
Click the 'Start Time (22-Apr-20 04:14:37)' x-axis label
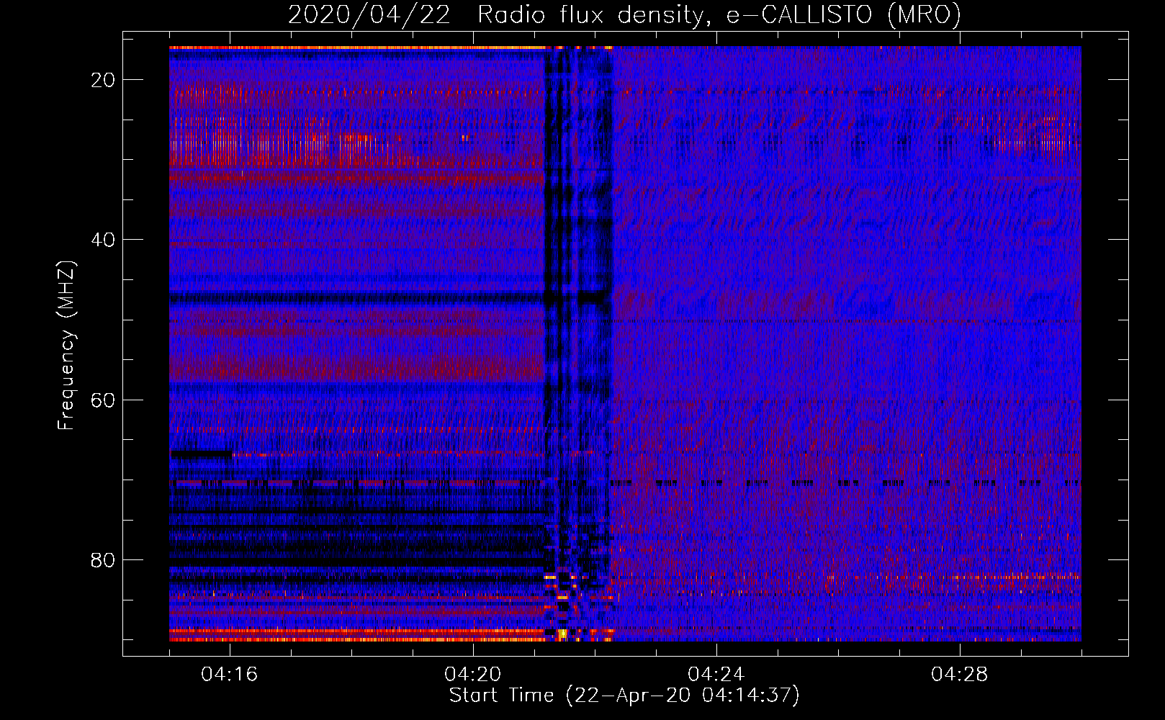click(624, 696)
